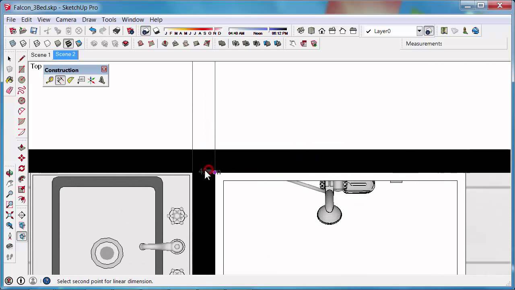
Task: Select the Tape Measure tool in Construction
Action: point(49,80)
